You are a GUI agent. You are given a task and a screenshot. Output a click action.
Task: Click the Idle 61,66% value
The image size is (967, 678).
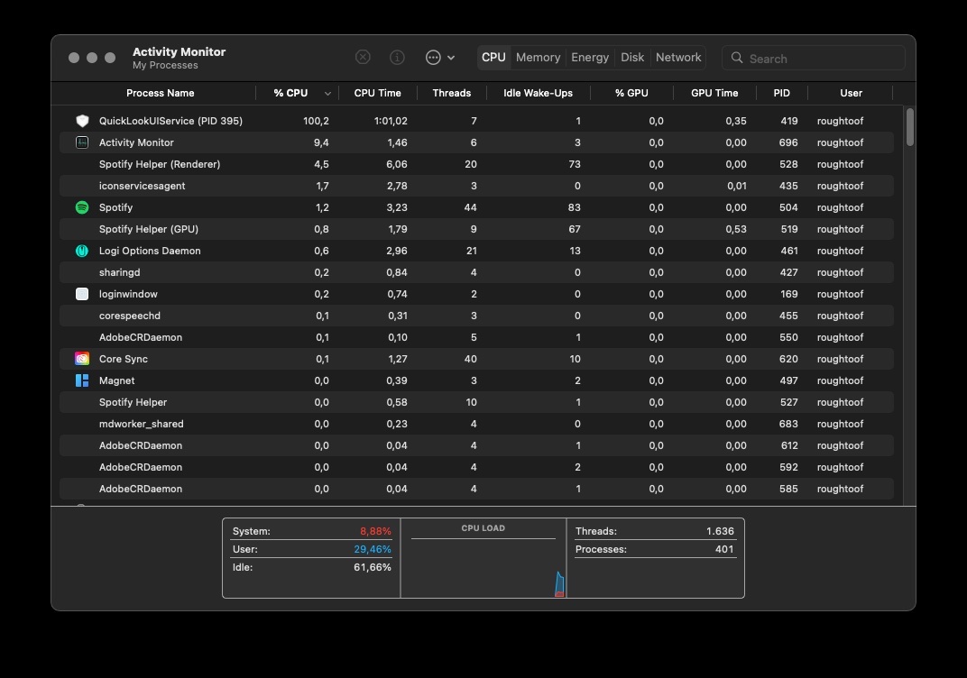pos(373,567)
